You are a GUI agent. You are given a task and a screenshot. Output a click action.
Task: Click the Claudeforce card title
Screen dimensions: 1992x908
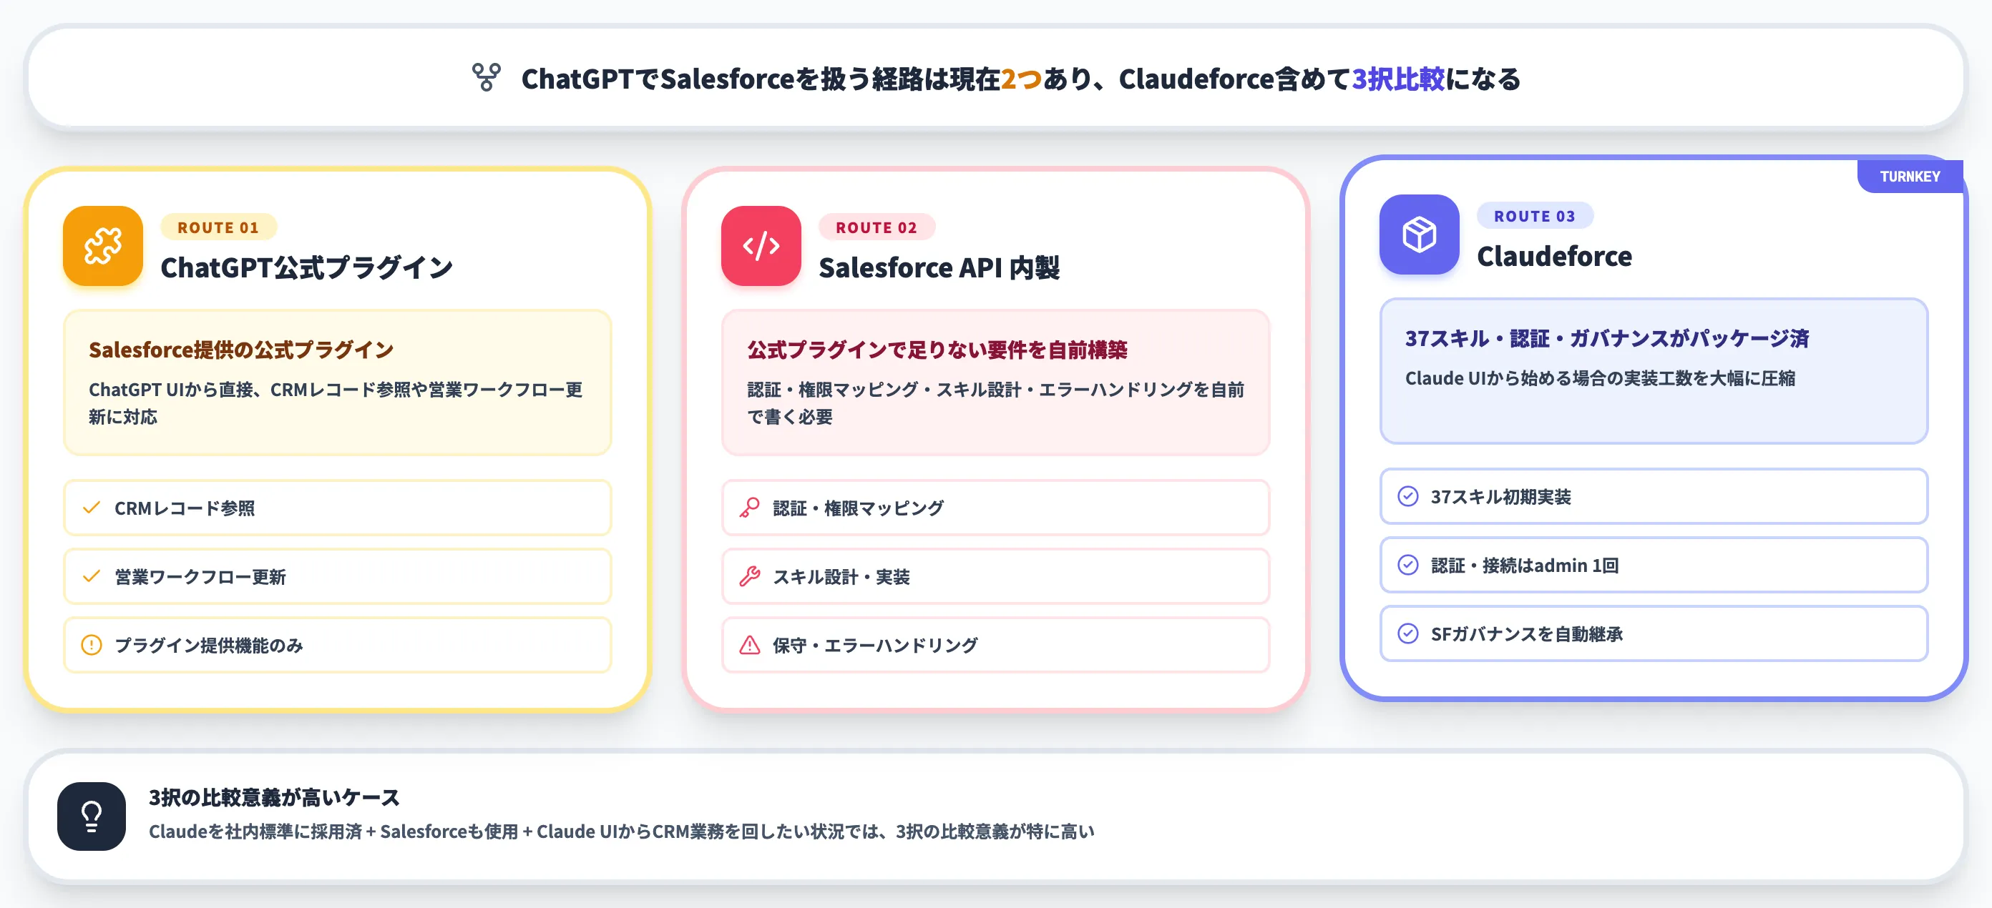pos(1554,256)
